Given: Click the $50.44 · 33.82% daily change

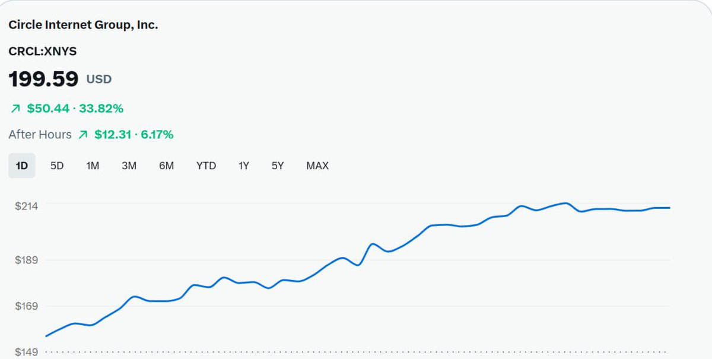Looking at the screenshot, I should [x=75, y=109].
